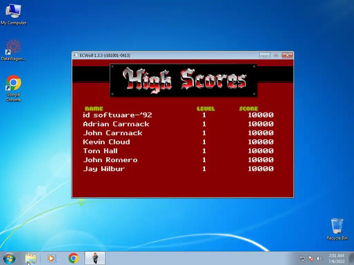
Task: Click the High Scores title banner
Action: pos(183,80)
